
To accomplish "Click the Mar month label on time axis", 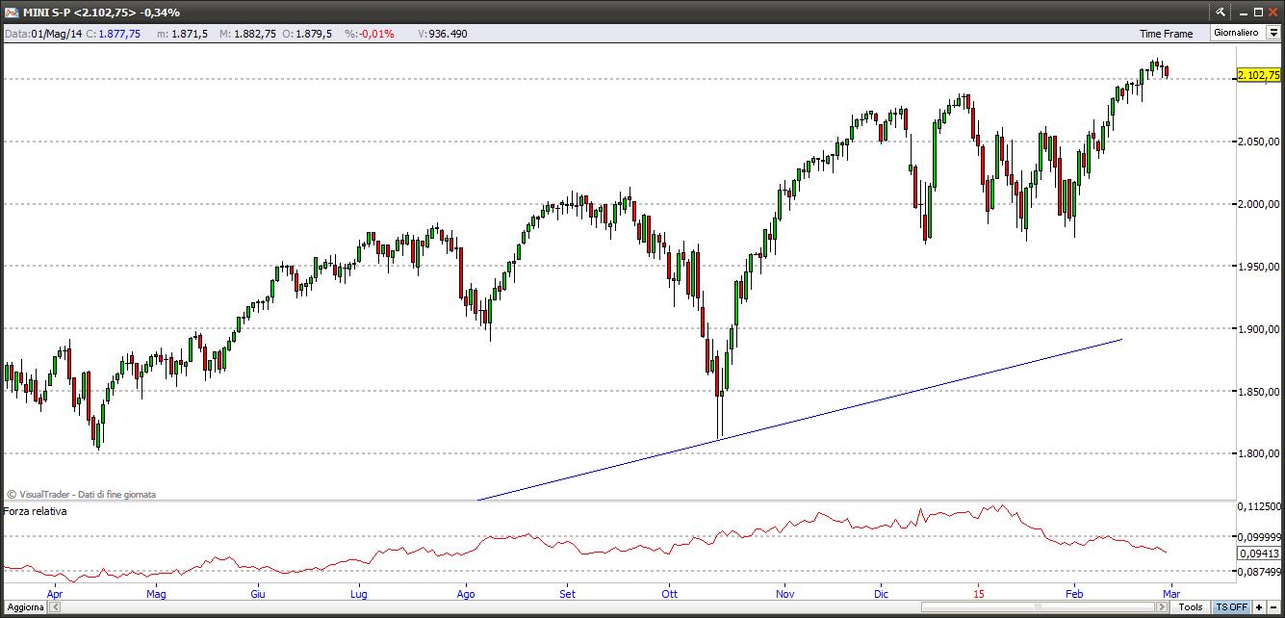I will click(1170, 594).
